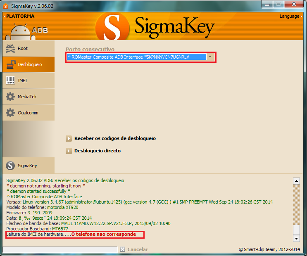Click arrow icon beside Receber os codigos
Screen dimensions: 307x256
(x=69, y=139)
